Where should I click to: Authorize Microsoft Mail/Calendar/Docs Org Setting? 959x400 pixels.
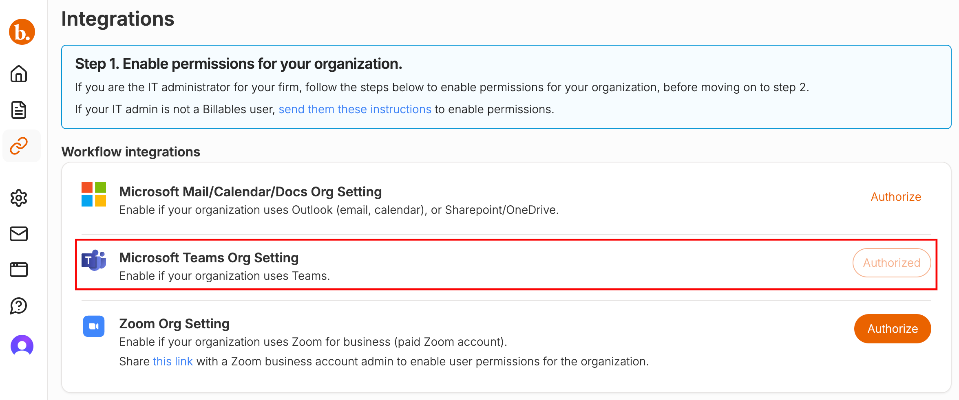click(x=896, y=197)
